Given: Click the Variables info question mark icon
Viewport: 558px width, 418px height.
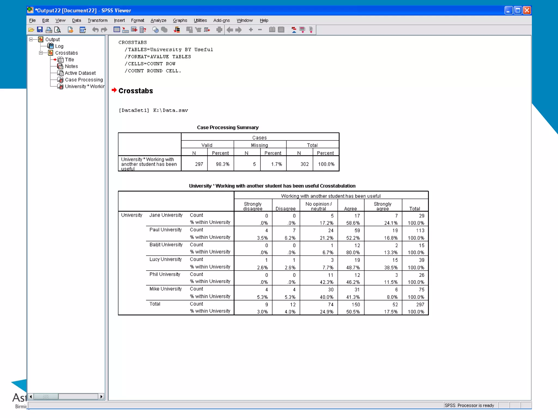Looking at the screenshot, I should (x=143, y=30).
